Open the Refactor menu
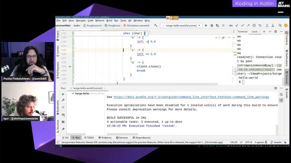The height and width of the screenshot is (163, 291). [100, 20]
